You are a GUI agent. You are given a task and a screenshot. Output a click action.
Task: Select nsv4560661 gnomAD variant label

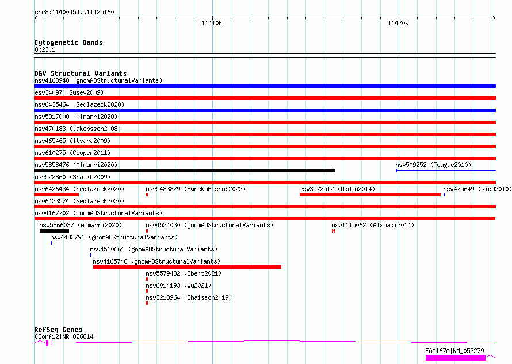154,249
